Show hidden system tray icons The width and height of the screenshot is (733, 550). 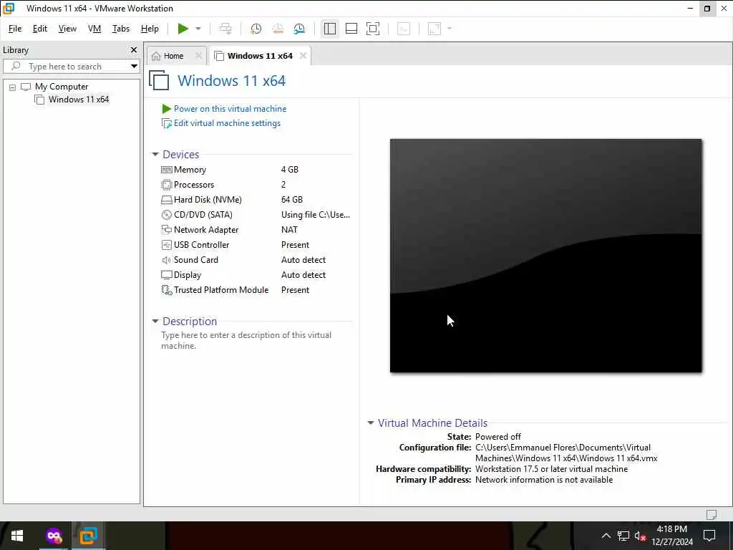coord(606,536)
